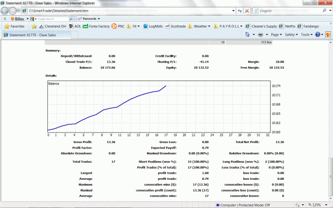Click the toolbar search magnifier button
Viewport: 333px width, 208px height.
71,19
